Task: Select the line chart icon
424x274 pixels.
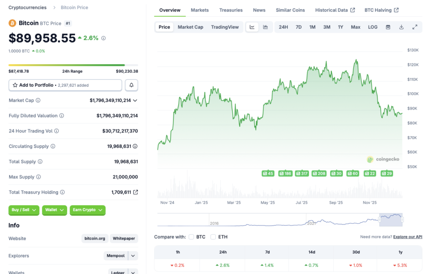Action: [252, 26]
